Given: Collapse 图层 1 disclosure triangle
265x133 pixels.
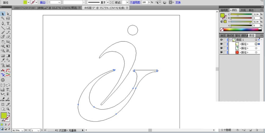Looking at the screenshot, I should point(230,40).
